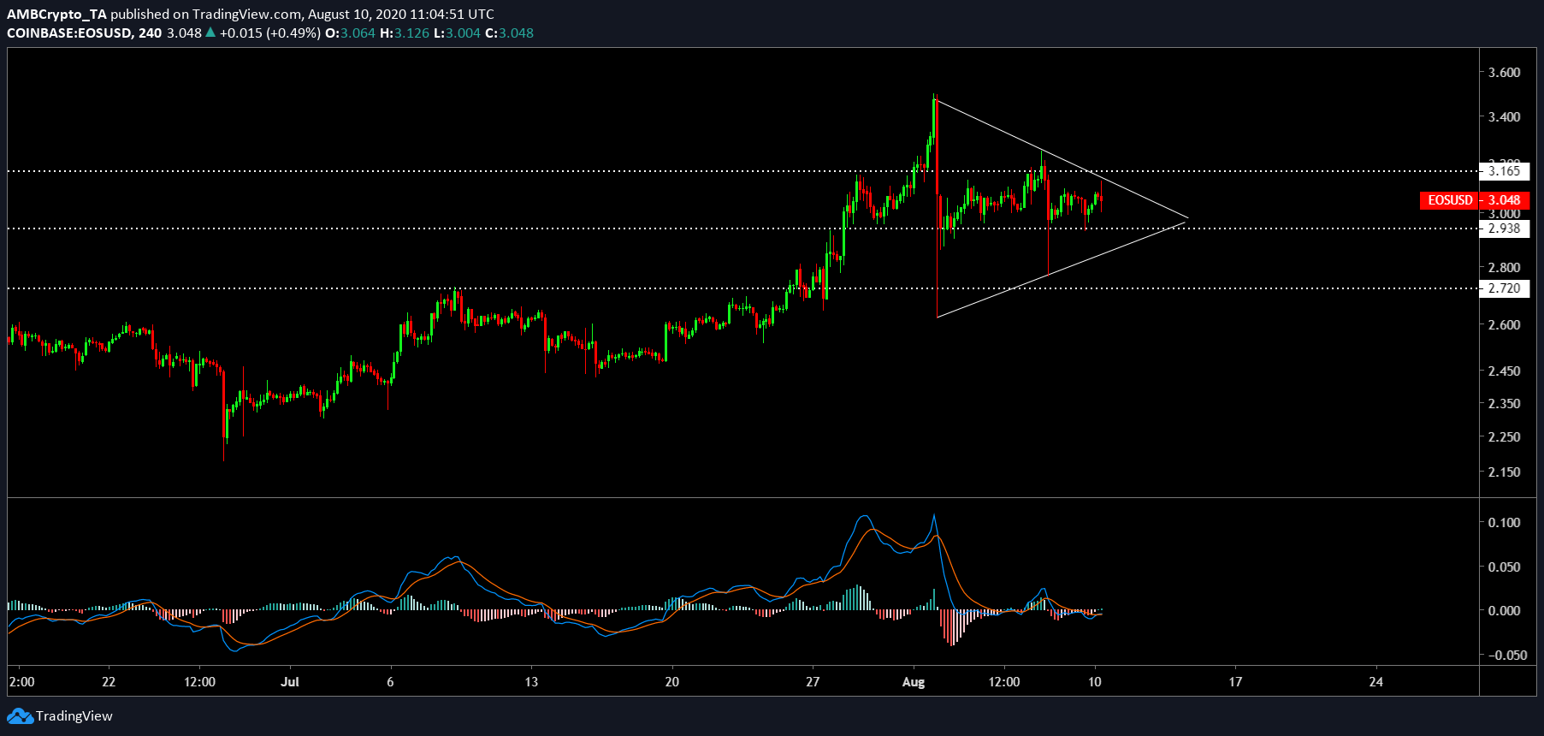Select the 3.165 horizontal line price label
Viewport: 1544px width, 736px height.
click(x=1504, y=171)
